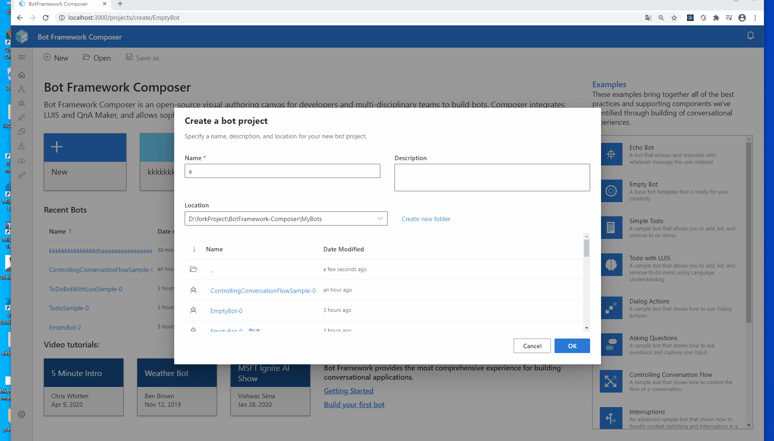
Task: Click the Examples panel scrollbar
Action: (x=749, y=232)
